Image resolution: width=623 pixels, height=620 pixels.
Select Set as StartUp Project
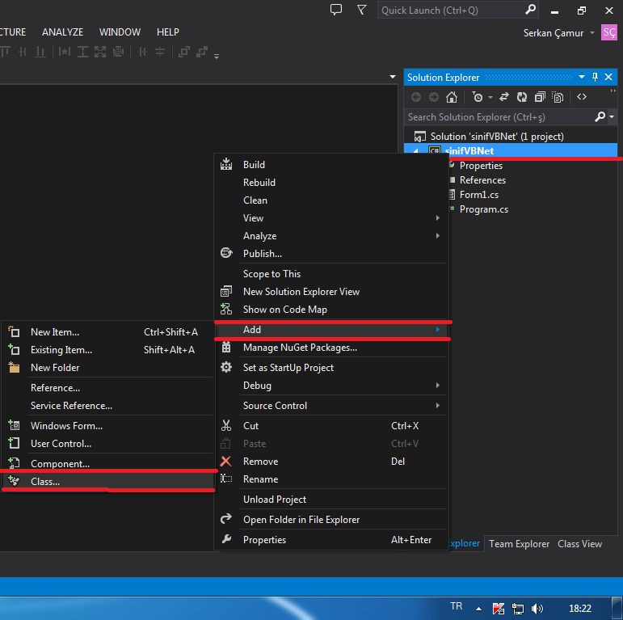pyautogui.click(x=332, y=368)
